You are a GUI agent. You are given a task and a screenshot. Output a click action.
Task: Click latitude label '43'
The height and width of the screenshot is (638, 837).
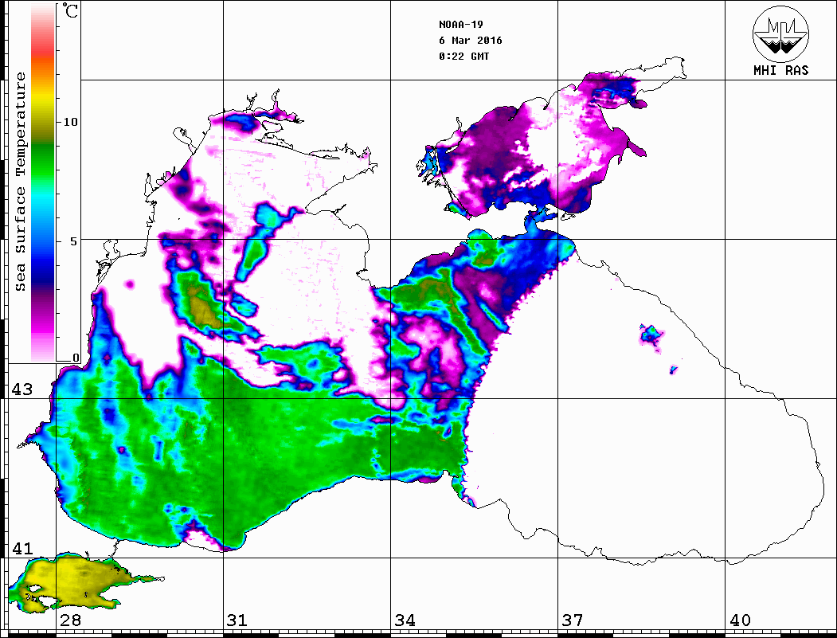click(x=22, y=389)
